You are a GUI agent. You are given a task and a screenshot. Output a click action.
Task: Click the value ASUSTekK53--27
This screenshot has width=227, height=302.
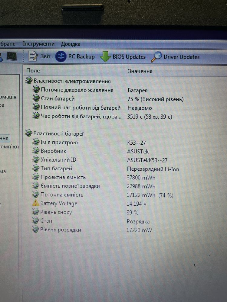coord(147,160)
